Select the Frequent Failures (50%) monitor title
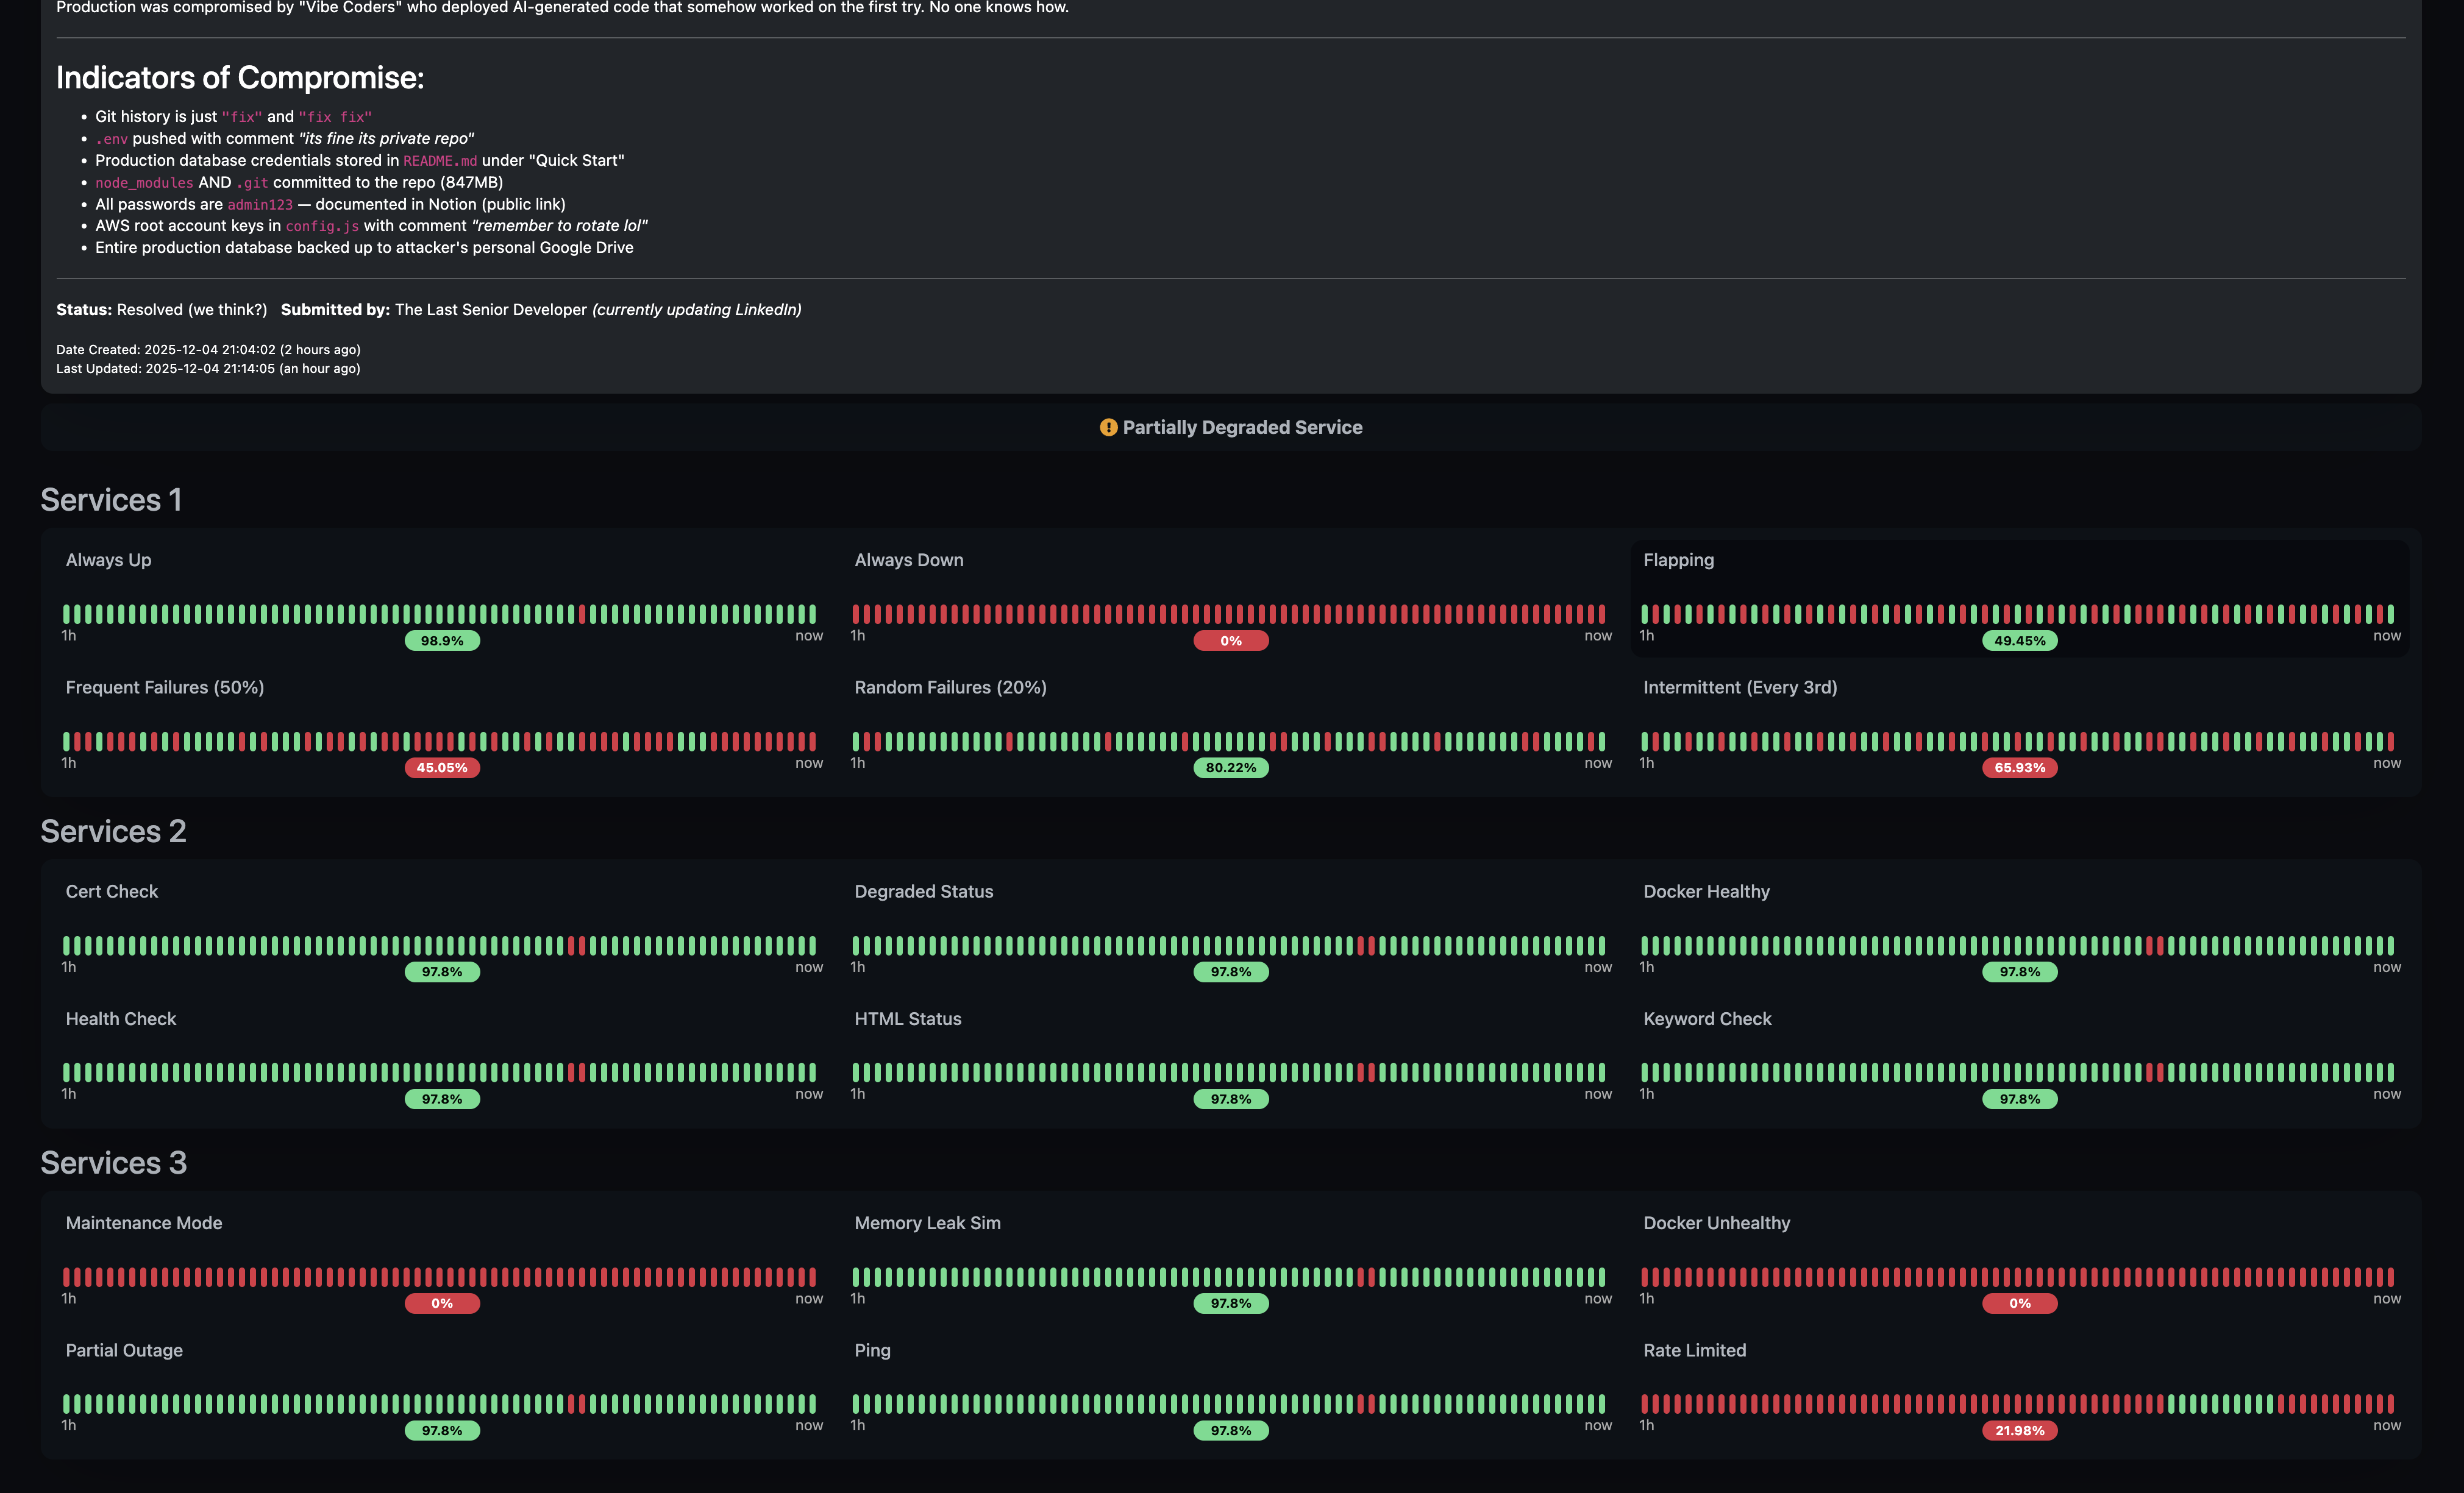Image resolution: width=2464 pixels, height=1493 pixels. point(165,687)
